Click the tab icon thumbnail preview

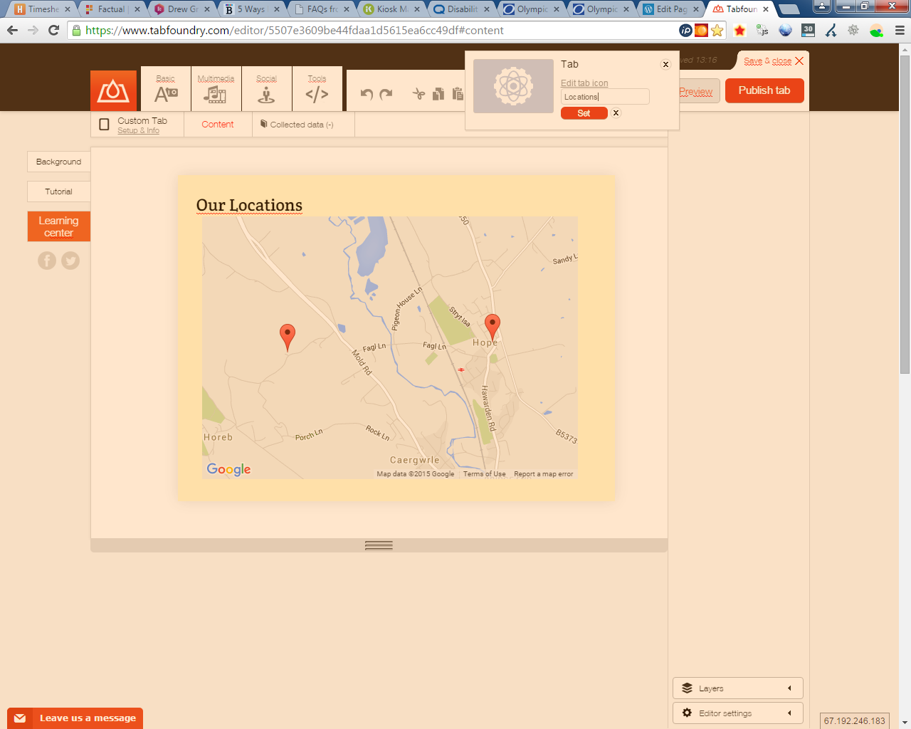(x=513, y=86)
